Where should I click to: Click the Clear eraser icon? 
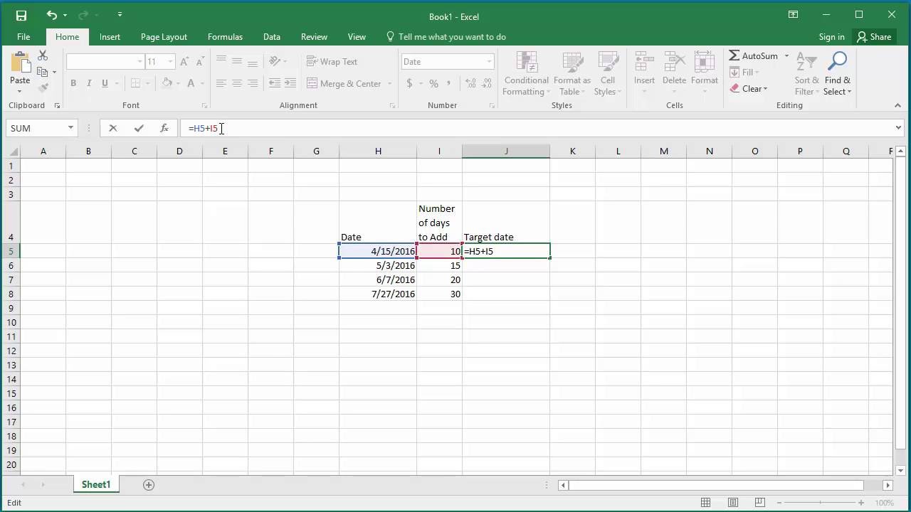(x=734, y=89)
